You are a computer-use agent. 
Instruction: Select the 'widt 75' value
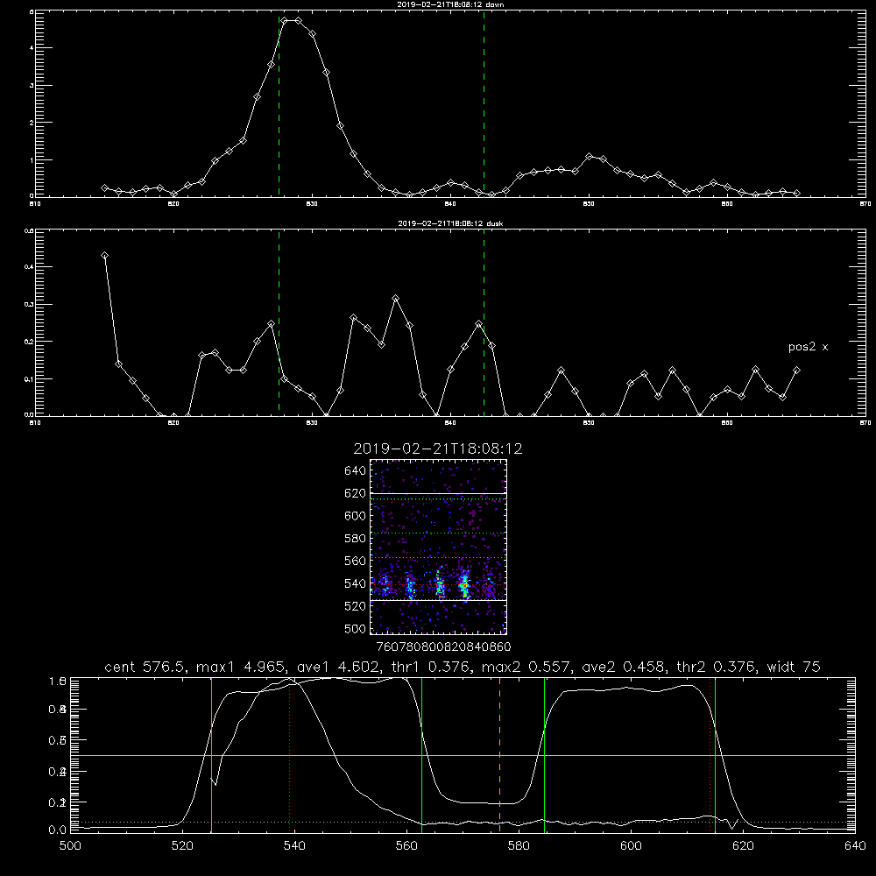coord(794,667)
